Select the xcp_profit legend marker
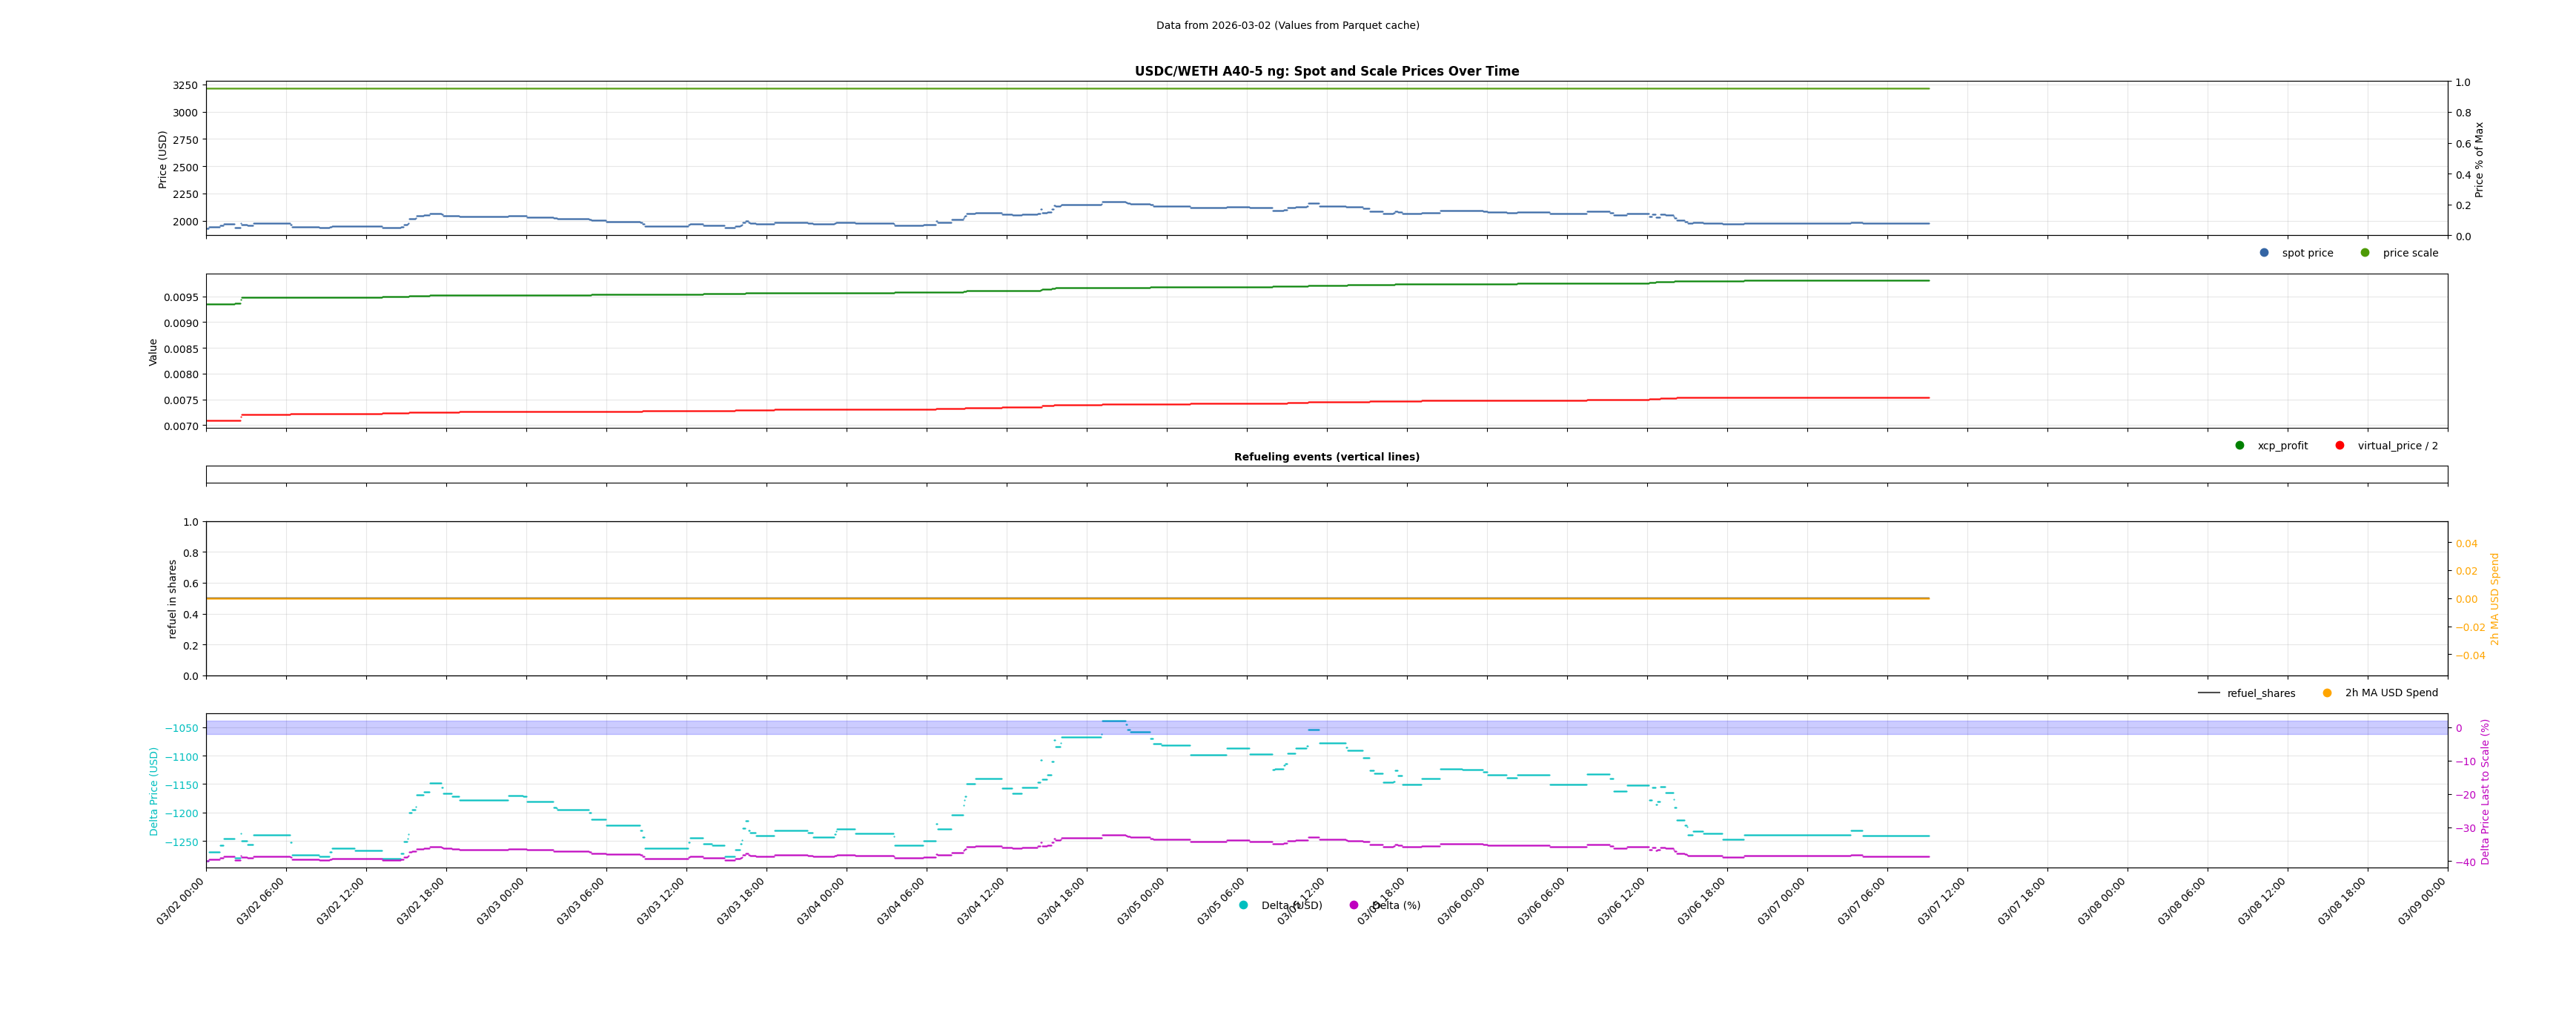Image resolution: width=2576 pixels, height=1021 pixels. [x=2240, y=446]
